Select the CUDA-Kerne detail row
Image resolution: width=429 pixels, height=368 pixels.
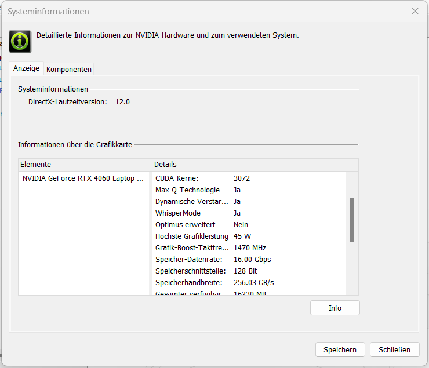[203, 178]
